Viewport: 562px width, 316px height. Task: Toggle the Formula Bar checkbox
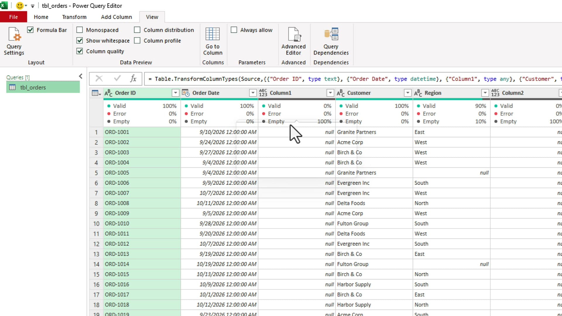(x=30, y=30)
